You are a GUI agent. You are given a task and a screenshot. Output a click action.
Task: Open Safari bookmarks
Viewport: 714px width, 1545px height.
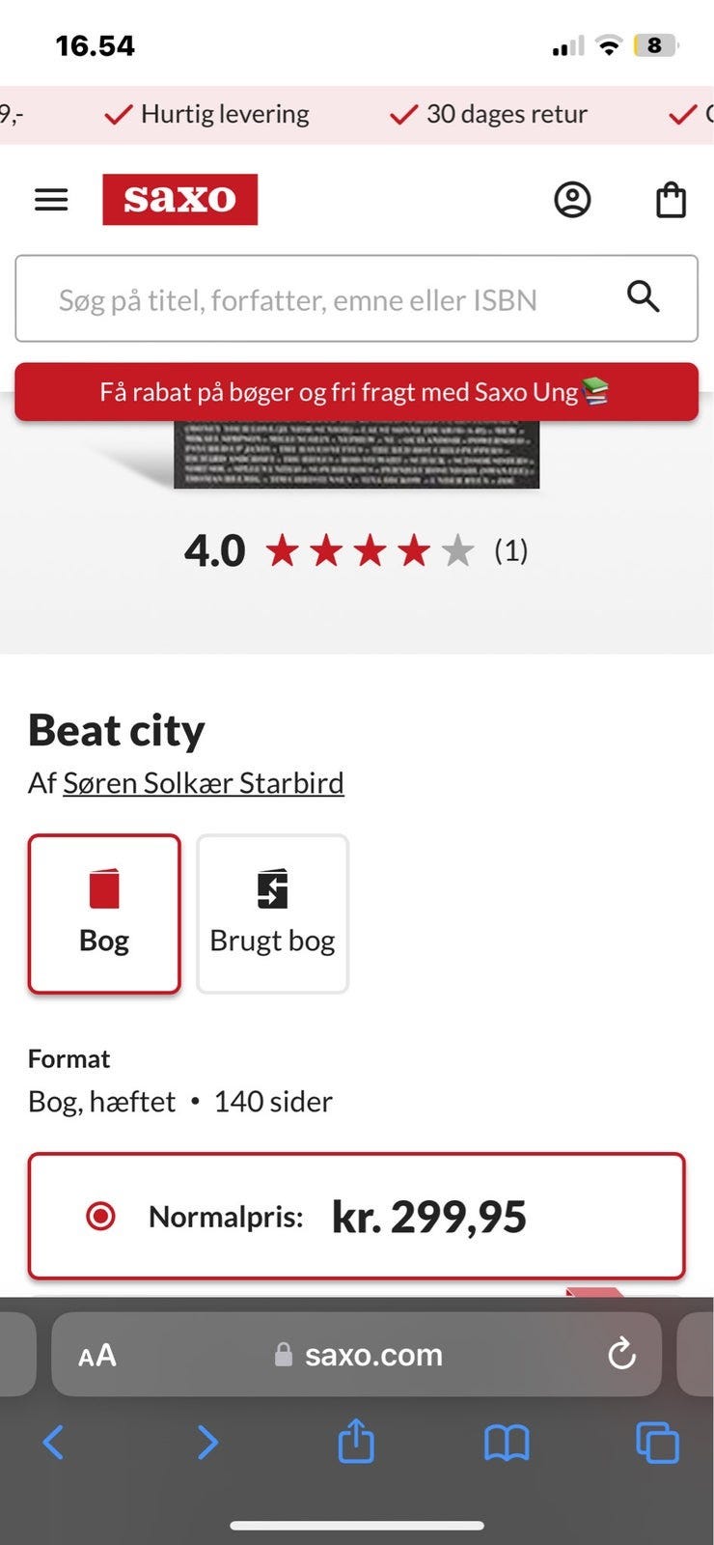507,1443
